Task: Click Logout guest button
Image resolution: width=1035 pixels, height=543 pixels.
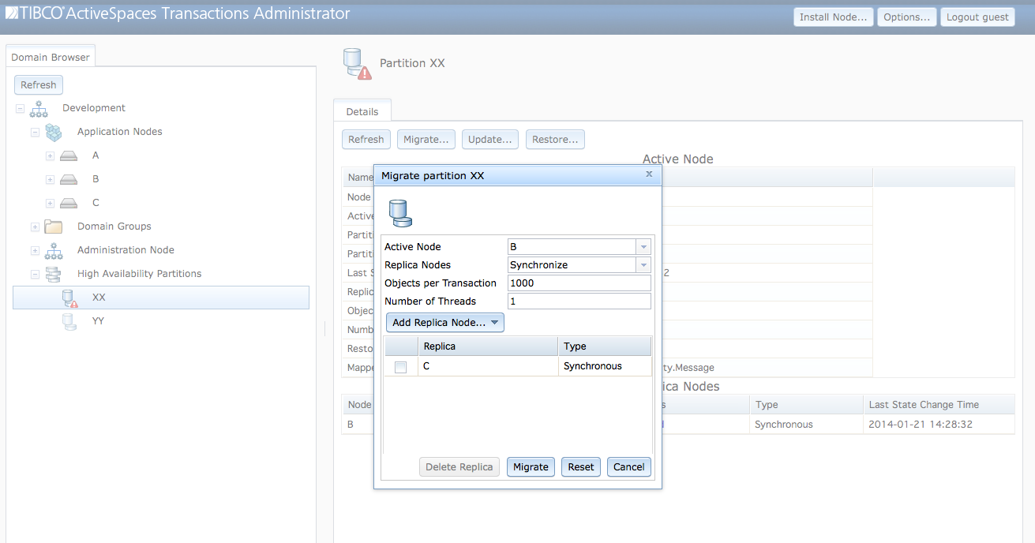Action: [x=977, y=17]
